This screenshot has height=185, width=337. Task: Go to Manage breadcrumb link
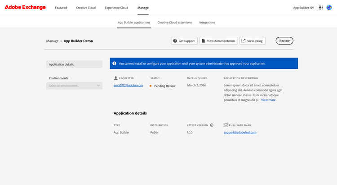coord(52,41)
